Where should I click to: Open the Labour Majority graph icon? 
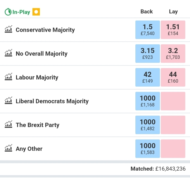pos(8,77)
